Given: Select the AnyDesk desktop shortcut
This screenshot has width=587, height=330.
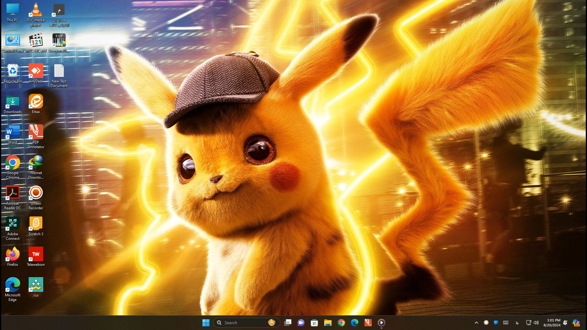Looking at the screenshot, I should [36, 74].
